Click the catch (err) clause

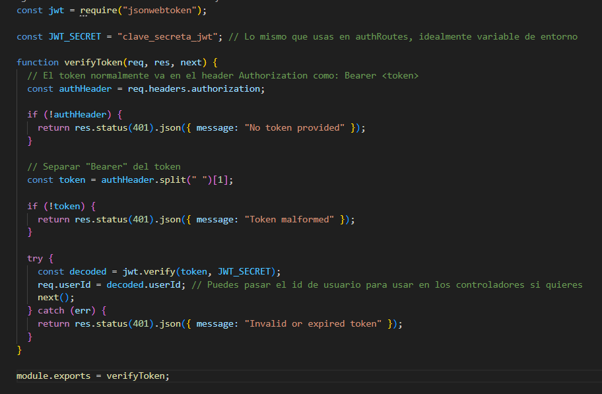click(67, 311)
